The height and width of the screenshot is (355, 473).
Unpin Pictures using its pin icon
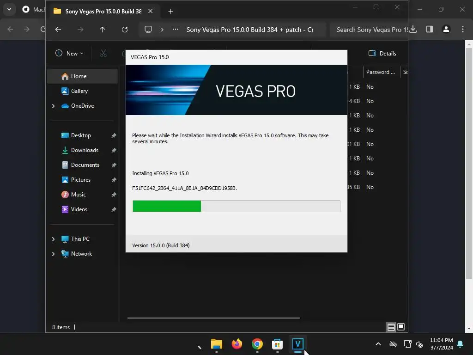point(114,180)
